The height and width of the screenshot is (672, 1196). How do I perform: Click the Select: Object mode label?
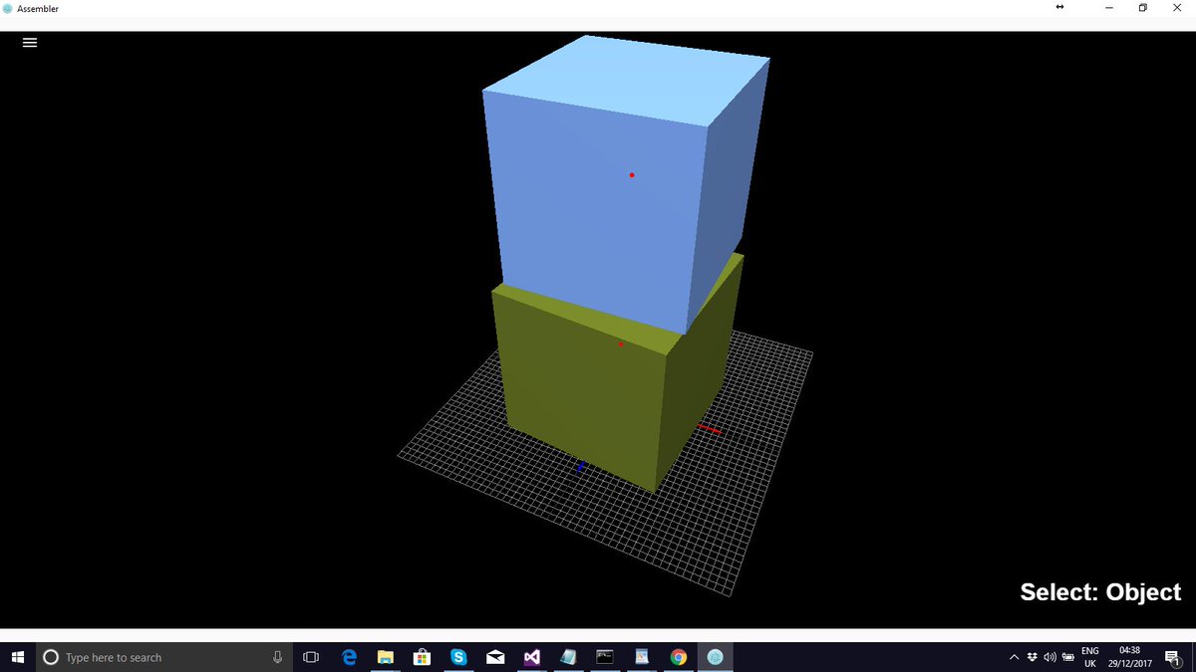(x=1099, y=592)
